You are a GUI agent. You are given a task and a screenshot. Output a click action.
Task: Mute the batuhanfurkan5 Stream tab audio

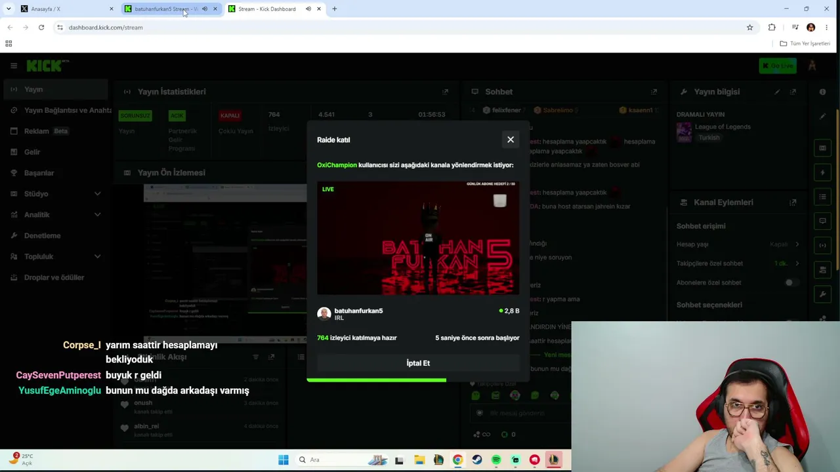tap(204, 9)
